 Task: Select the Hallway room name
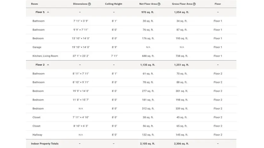tap(37, 135)
